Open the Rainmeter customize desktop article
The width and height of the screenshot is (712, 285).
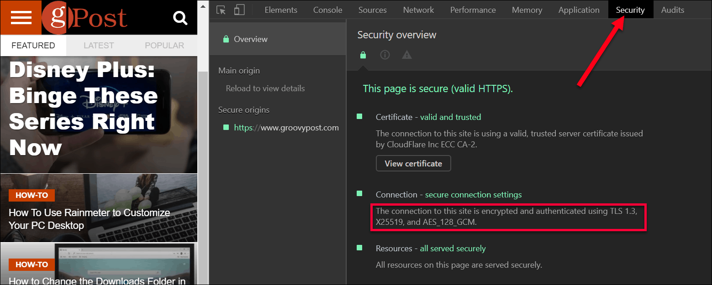coord(90,219)
